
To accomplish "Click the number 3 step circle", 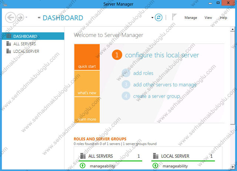I will pos(126,84).
